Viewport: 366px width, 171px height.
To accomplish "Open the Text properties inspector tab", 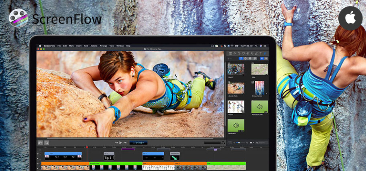I will point(260,53).
